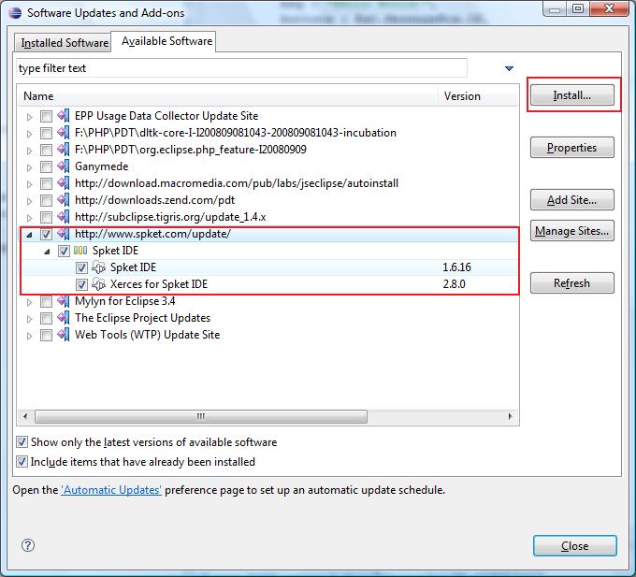Expand the Ganymede tree node

point(29,167)
